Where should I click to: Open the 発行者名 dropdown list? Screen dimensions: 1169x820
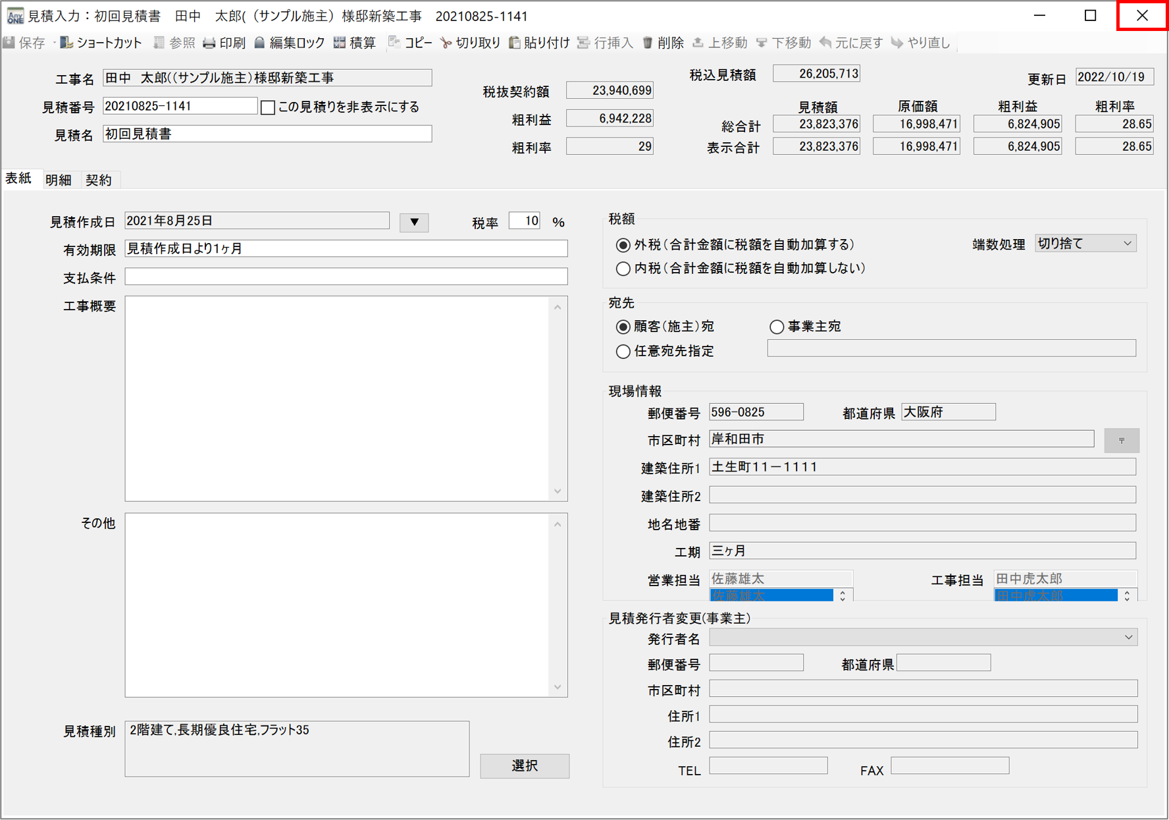(1128, 638)
